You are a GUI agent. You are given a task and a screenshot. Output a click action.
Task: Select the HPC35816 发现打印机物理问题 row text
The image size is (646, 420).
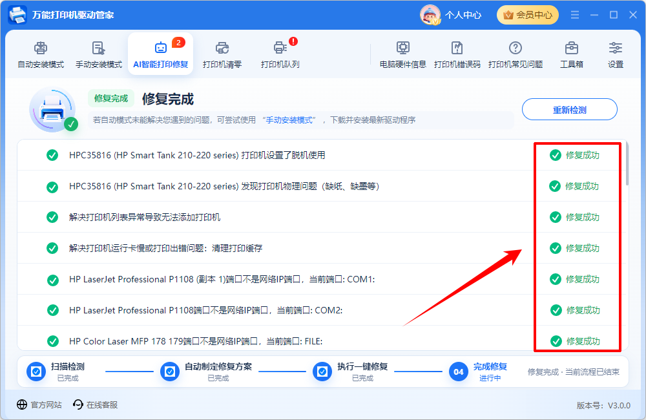click(224, 186)
